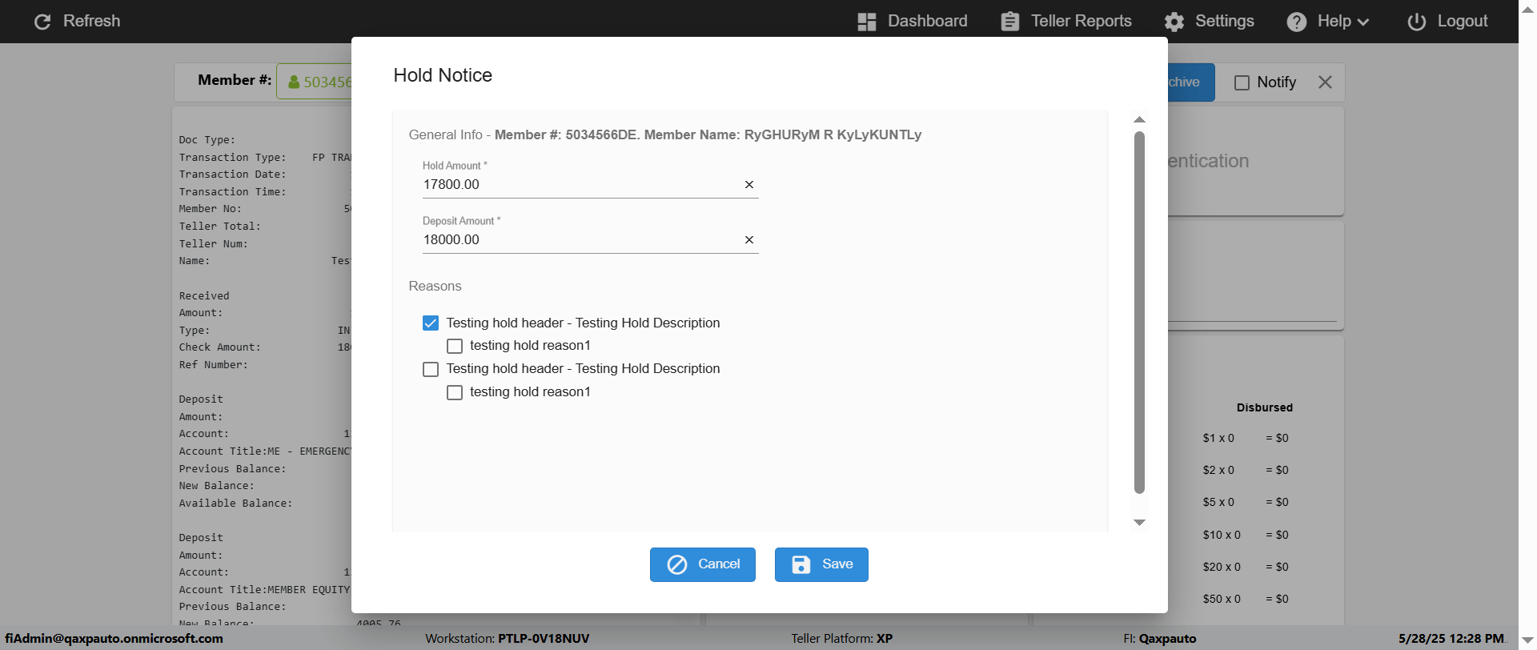This screenshot has height=650, width=1537.
Task: Click the Help question mark icon
Action: click(x=1296, y=22)
